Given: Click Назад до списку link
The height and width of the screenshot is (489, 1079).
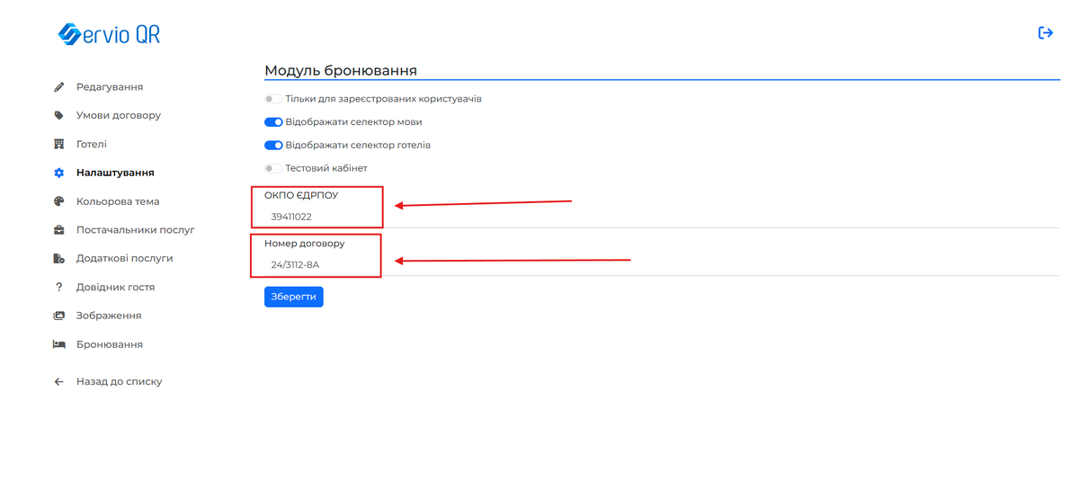Looking at the screenshot, I should tap(119, 381).
